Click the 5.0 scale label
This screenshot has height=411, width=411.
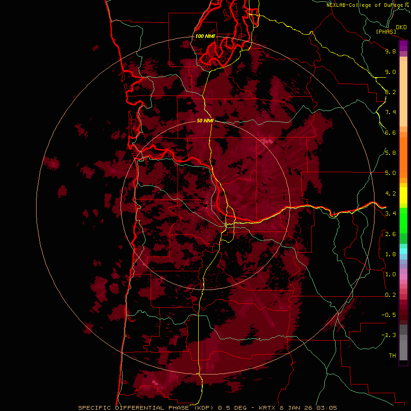[390, 173]
